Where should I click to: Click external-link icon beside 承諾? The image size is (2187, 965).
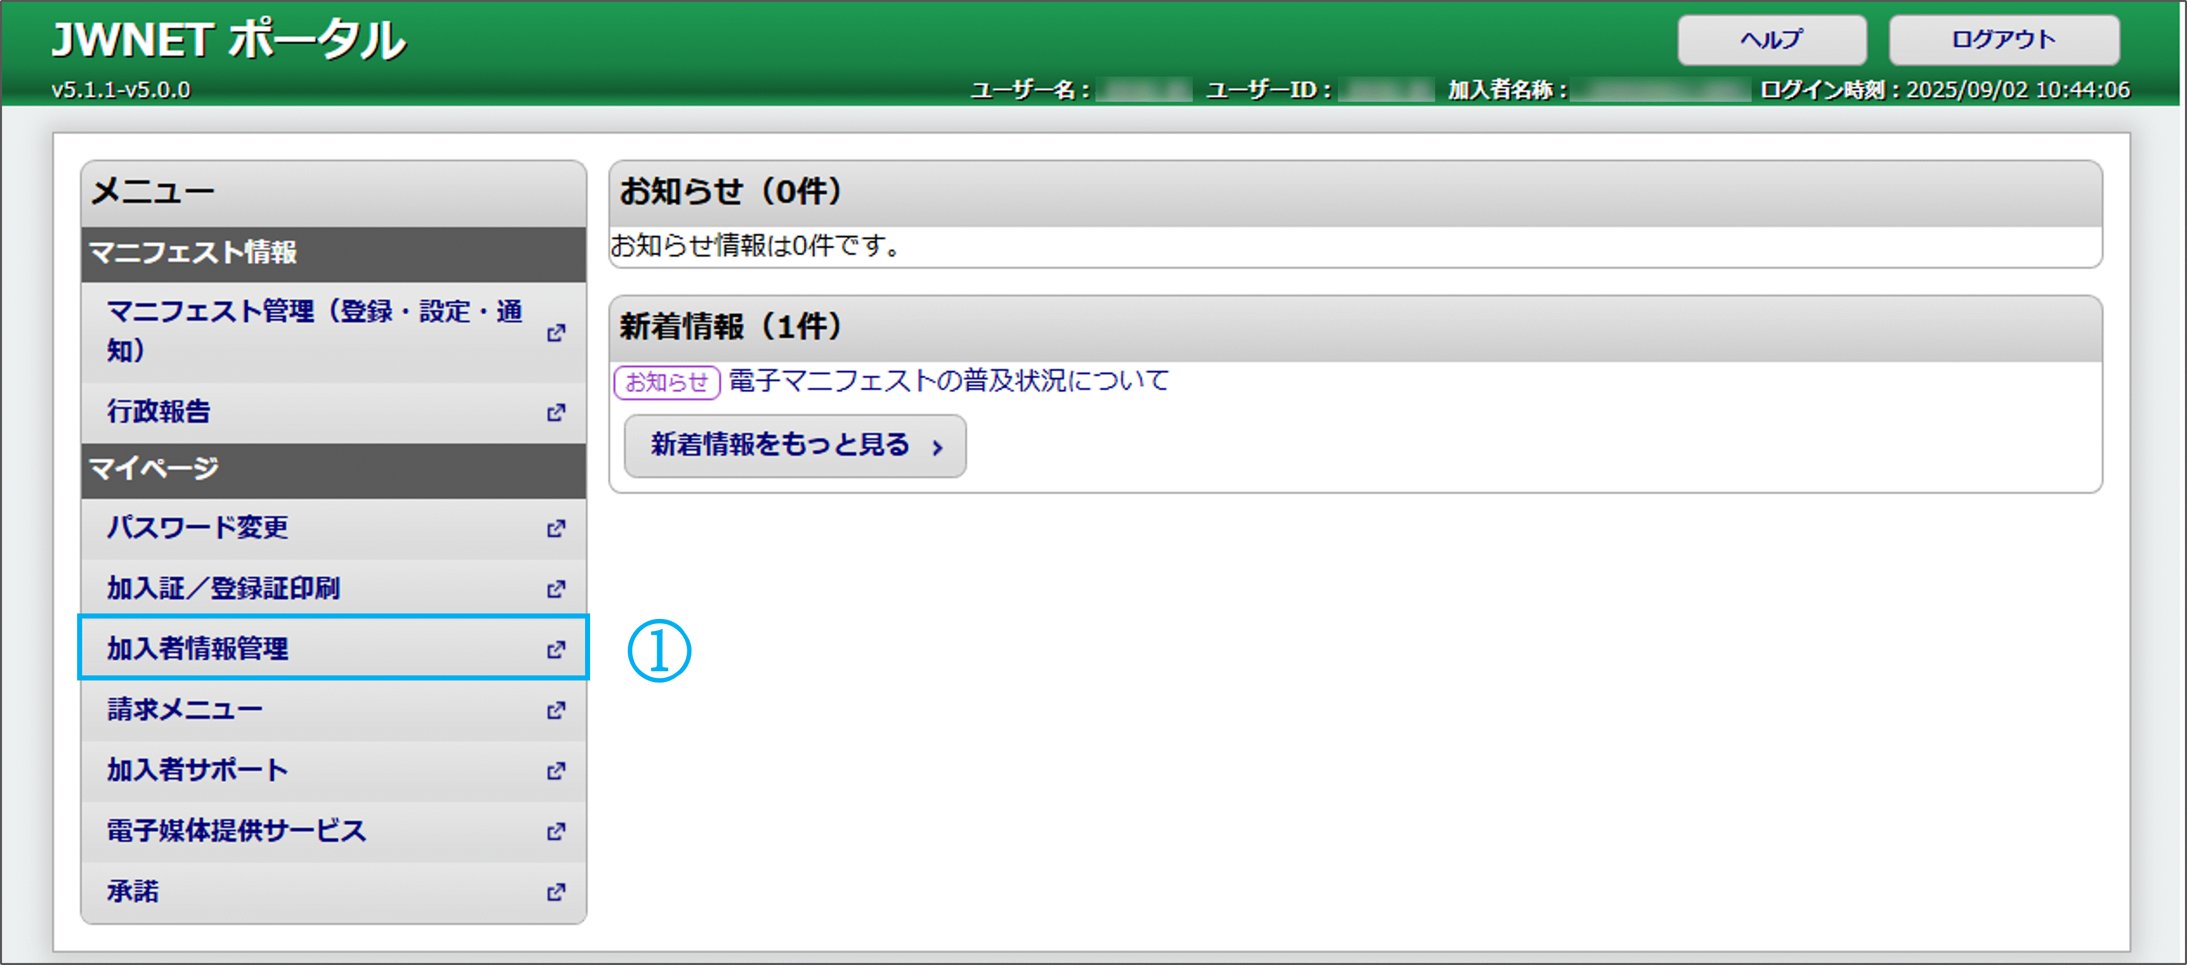pos(556,892)
